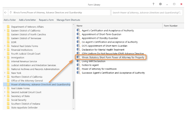The width and height of the screenshot is (188, 119).
Task: Select Agent's Certification and Acceptance of Authority
Action: 108,30
